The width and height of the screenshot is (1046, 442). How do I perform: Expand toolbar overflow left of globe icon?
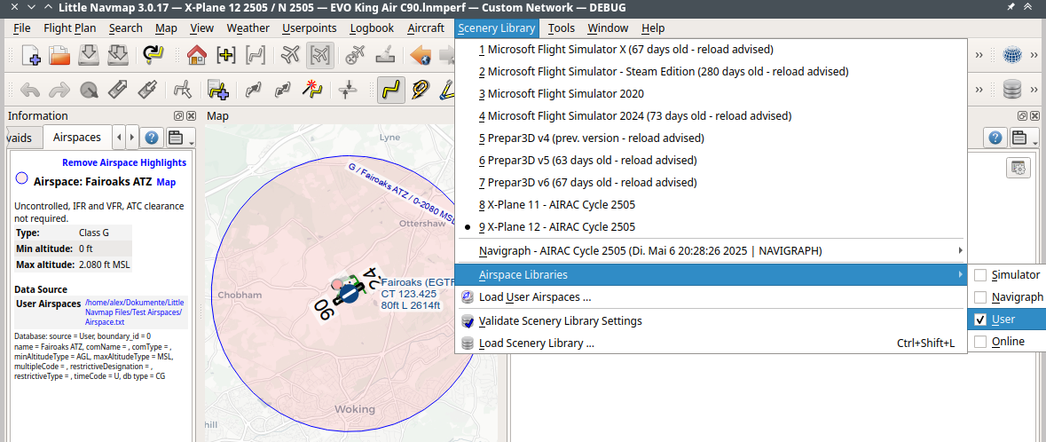point(979,55)
